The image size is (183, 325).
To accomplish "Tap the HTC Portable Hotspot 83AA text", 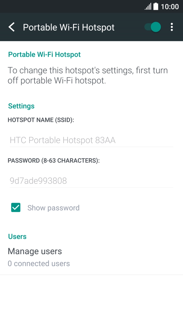I will click(62, 140).
